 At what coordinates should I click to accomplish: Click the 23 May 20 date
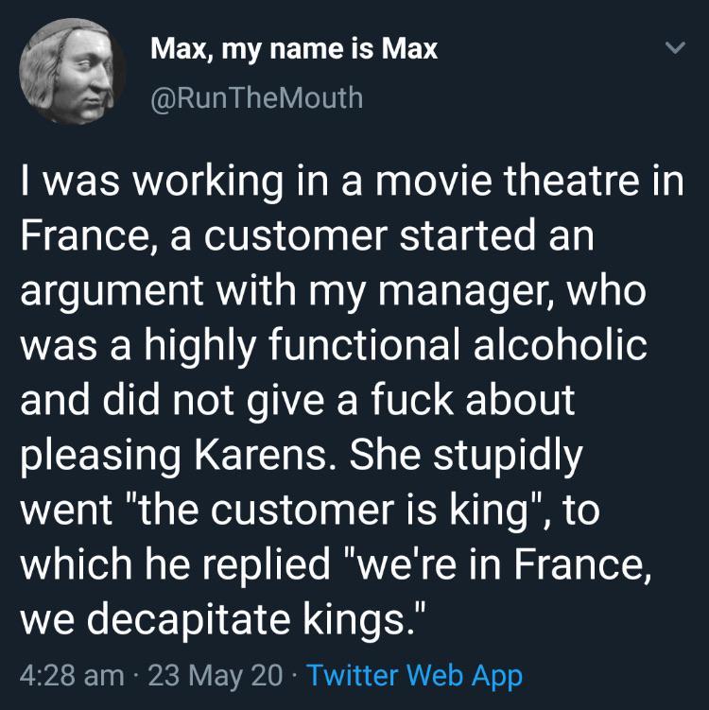(213, 675)
